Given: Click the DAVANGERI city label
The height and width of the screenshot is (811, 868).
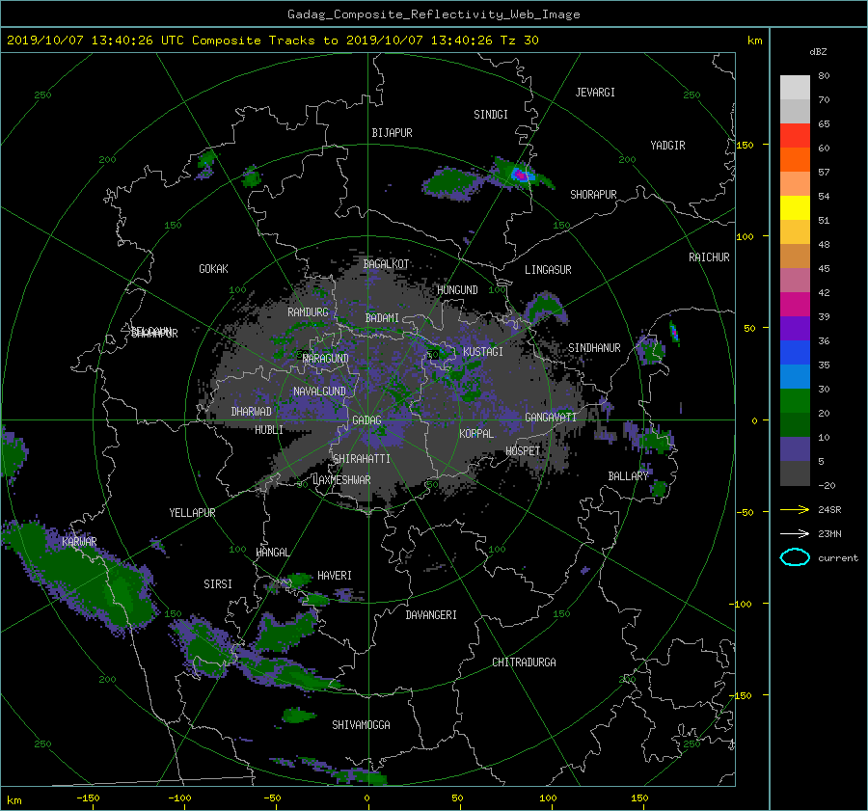Looking at the screenshot, I should click(431, 615).
